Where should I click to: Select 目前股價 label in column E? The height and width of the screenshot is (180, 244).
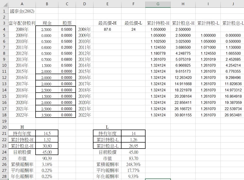(107, 152)
